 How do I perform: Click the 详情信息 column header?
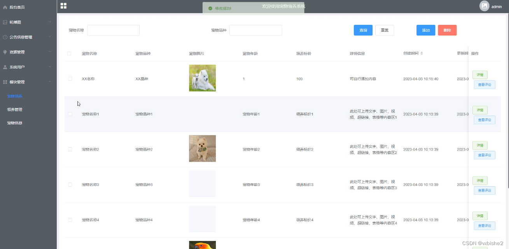(x=357, y=54)
